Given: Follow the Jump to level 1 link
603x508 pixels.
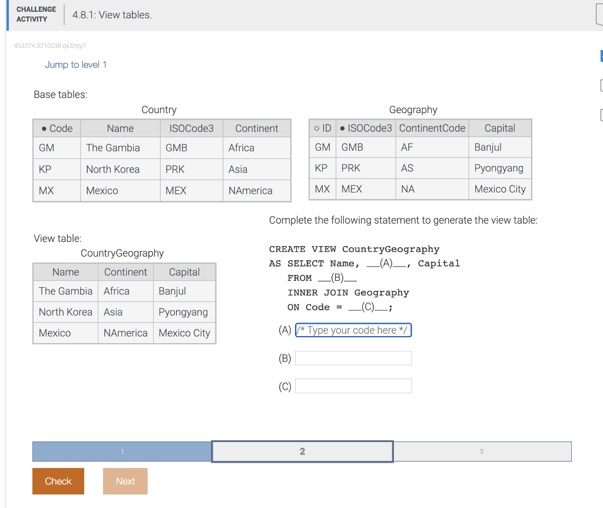Looking at the screenshot, I should coord(76,65).
